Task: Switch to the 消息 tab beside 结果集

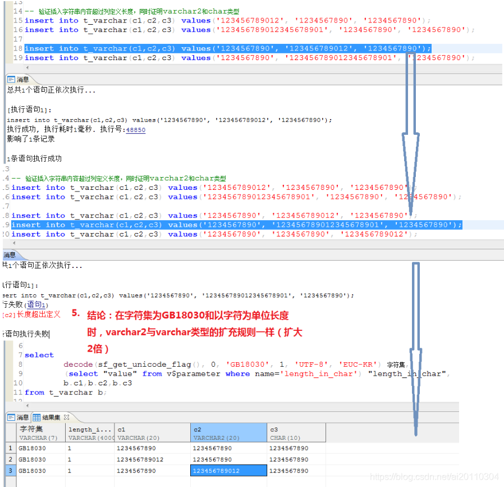Action: (x=19, y=417)
